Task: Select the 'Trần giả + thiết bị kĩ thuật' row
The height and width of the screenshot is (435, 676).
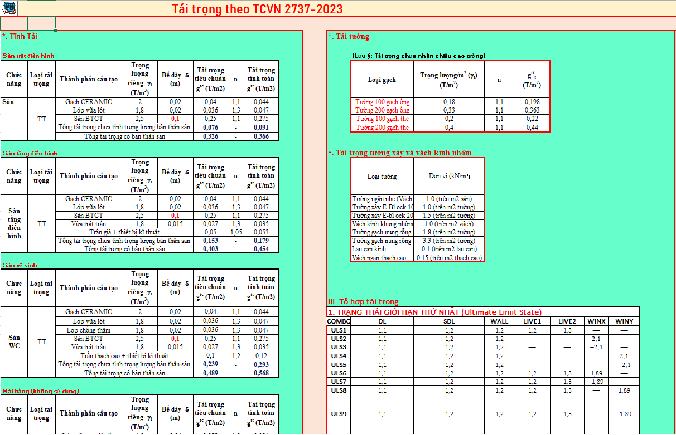Action: 125,232
